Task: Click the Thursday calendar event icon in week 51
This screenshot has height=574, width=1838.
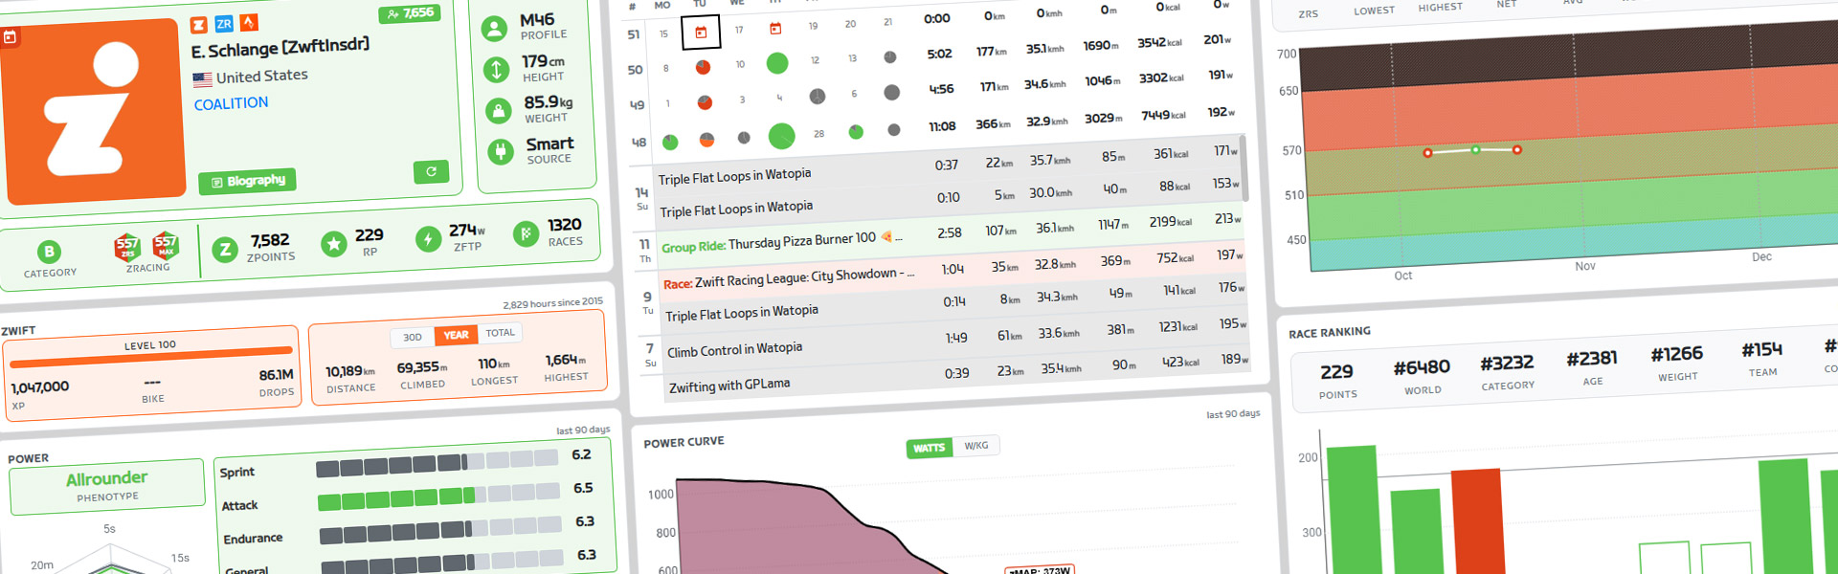Action: coord(775,29)
